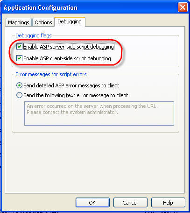
Task: Click the 'Enable ASP server-side script debugging' label text
Action: coord(69,47)
